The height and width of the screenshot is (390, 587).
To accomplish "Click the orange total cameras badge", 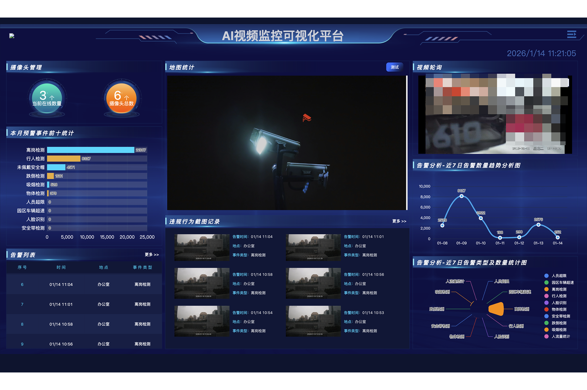I will (121, 98).
